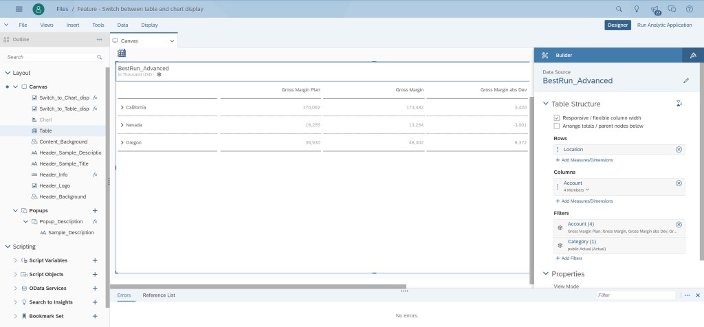
Task: Switch to Reference List tab
Action: tap(159, 295)
